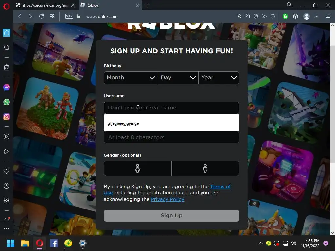
Task: Open the Easy Setup menu
Action: (328, 16)
